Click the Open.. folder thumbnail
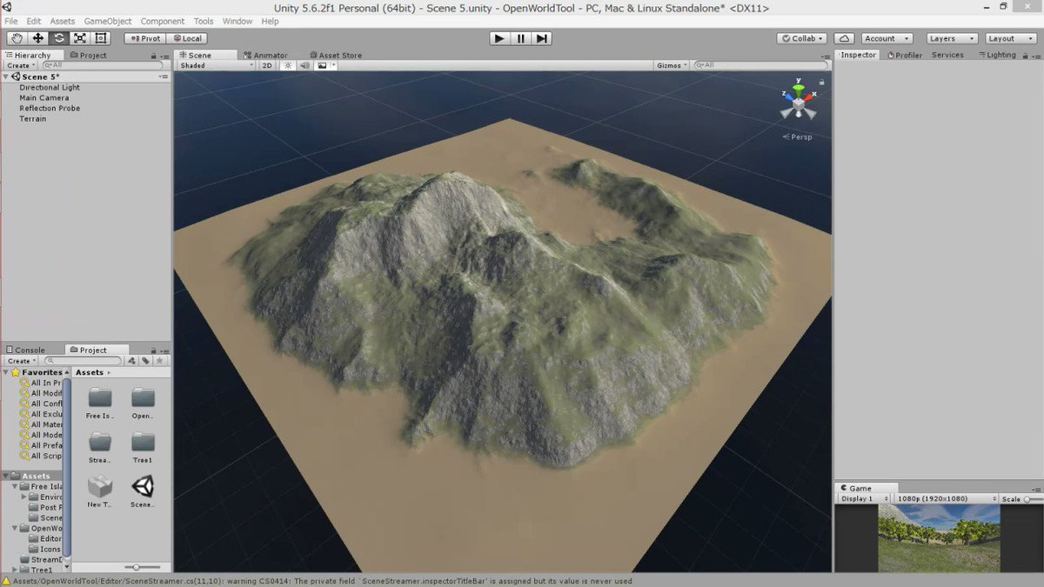 click(143, 398)
